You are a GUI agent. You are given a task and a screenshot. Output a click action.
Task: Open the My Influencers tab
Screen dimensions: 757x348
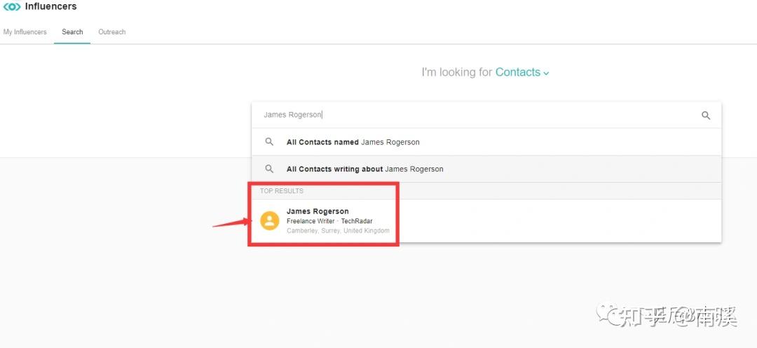pos(25,32)
